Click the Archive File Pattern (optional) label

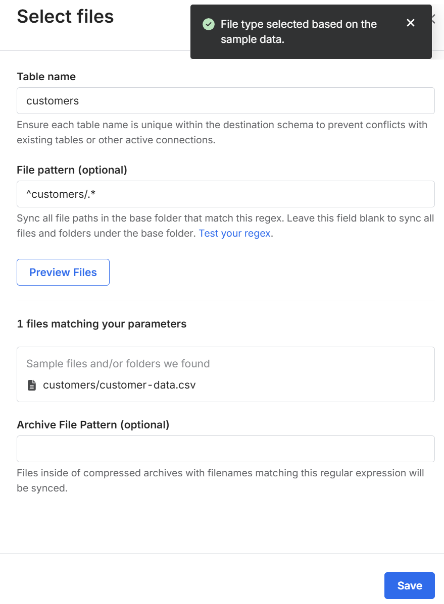(93, 425)
